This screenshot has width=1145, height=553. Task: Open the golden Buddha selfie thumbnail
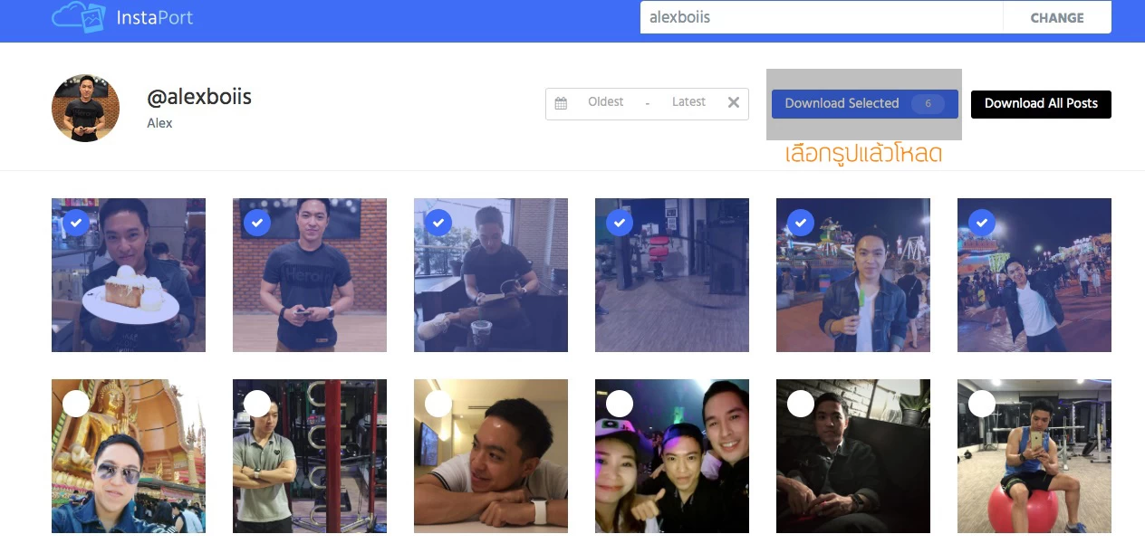[x=129, y=456]
